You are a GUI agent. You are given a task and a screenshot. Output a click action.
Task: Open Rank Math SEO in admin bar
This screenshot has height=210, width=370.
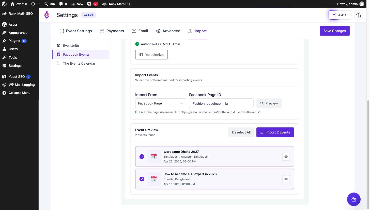117,4
